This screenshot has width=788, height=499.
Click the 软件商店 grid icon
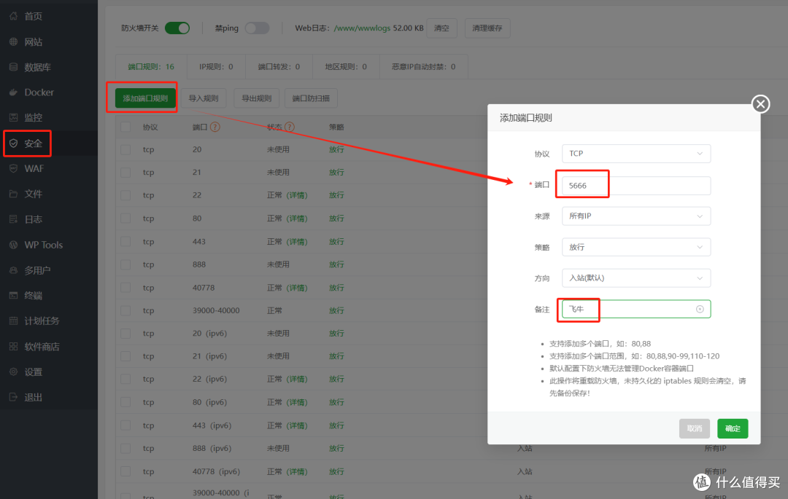[x=14, y=347]
